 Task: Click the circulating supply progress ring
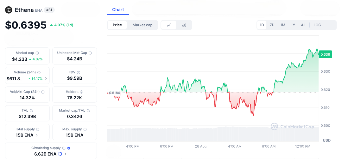60,154
